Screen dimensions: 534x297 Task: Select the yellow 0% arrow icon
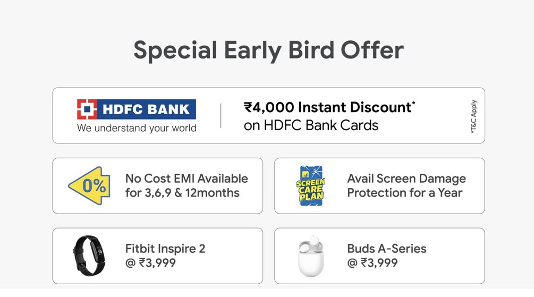pyautogui.click(x=89, y=186)
